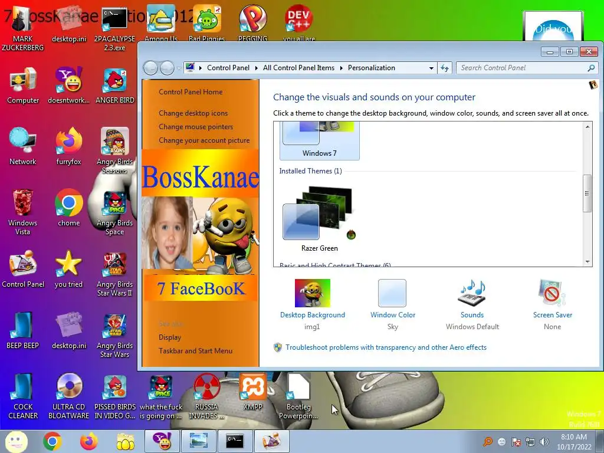Select the you tried star icon

pyautogui.click(x=68, y=269)
